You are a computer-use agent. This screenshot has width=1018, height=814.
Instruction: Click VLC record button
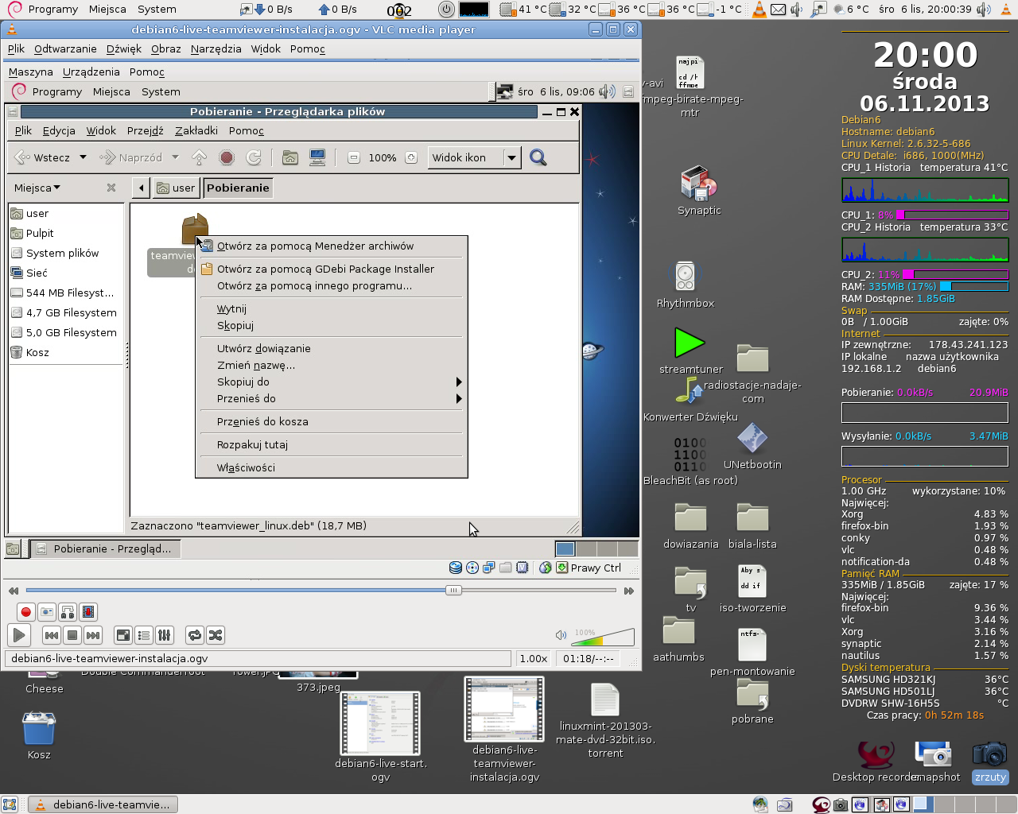pyautogui.click(x=25, y=612)
